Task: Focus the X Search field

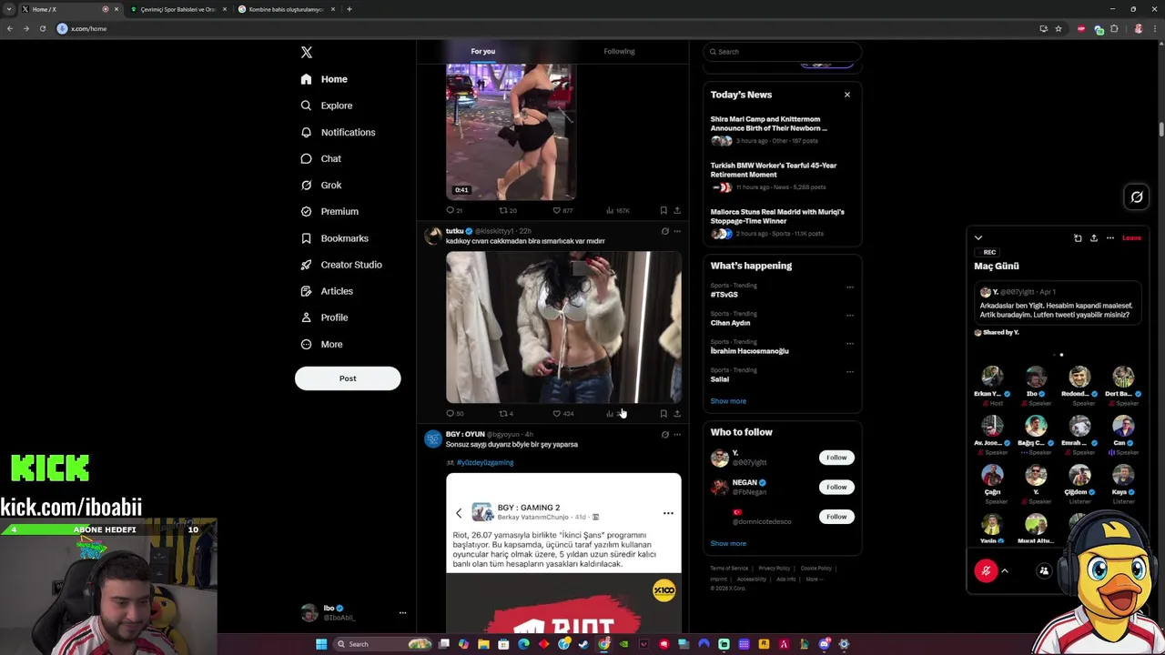Action: tap(783, 52)
